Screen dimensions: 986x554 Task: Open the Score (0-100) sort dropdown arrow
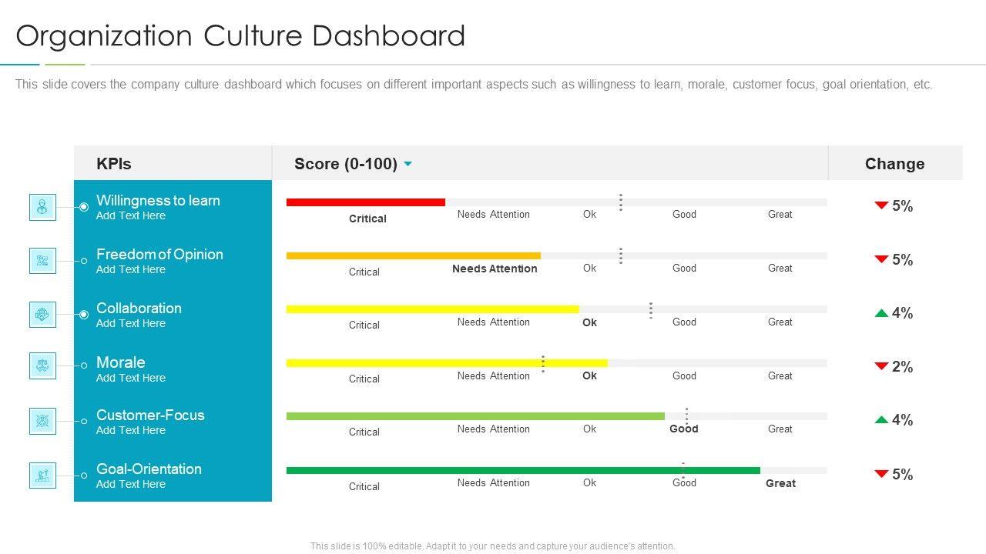point(407,164)
